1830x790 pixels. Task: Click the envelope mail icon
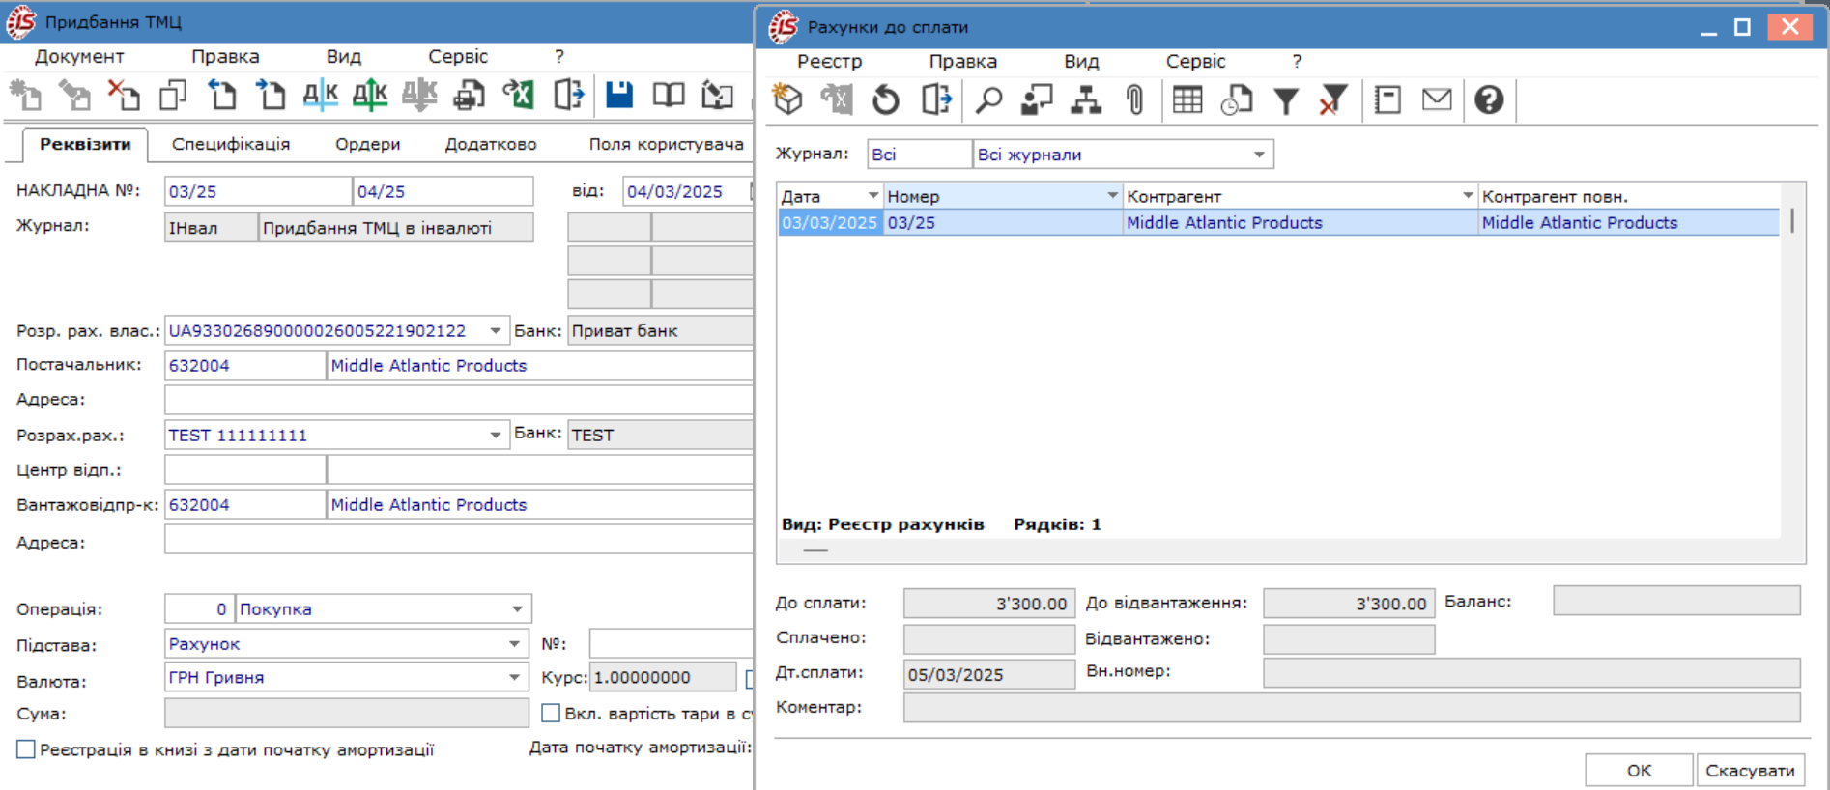[x=1437, y=99]
